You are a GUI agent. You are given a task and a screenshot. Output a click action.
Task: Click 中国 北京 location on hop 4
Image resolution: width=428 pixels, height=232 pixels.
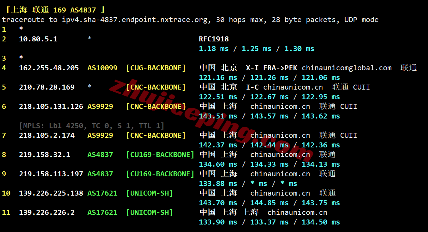[x=218, y=68]
